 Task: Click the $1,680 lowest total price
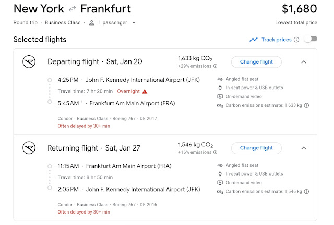pos(299,9)
